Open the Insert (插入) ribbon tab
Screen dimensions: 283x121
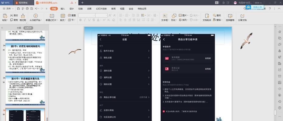point(63,8)
